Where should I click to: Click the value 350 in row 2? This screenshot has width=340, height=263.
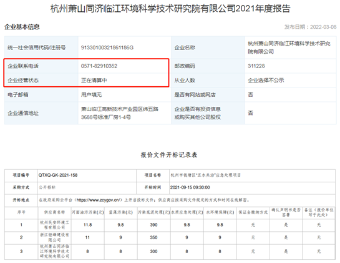[x=153, y=237]
